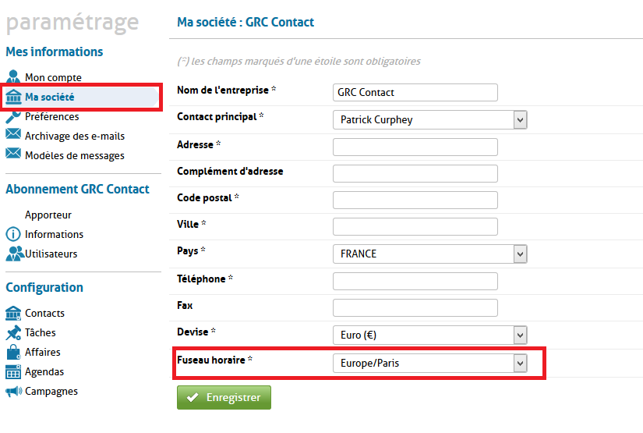Open the Affaires configuration menu item
Viewport: 643px width, 433px height.
click(x=42, y=352)
